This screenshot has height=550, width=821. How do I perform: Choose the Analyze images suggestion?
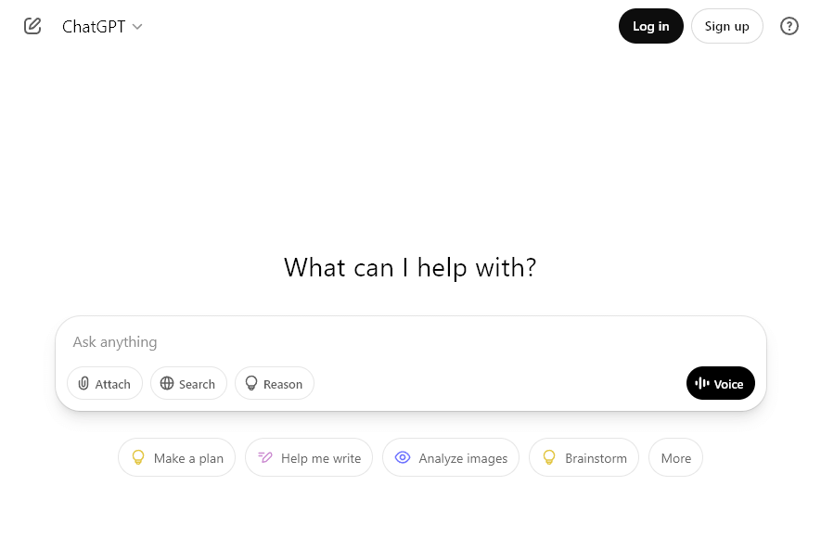coord(450,457)
